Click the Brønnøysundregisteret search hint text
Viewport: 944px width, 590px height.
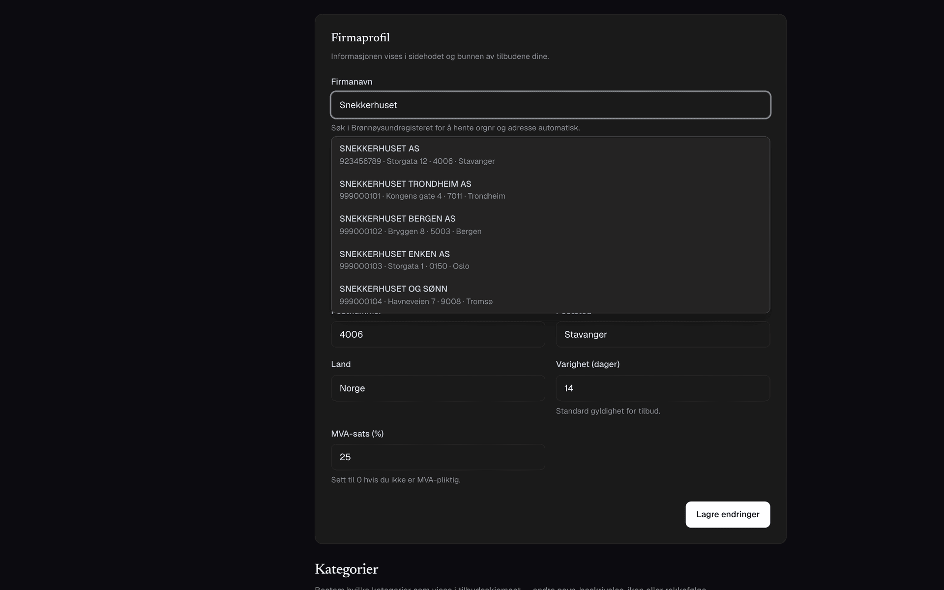click(x=455, y=128)
